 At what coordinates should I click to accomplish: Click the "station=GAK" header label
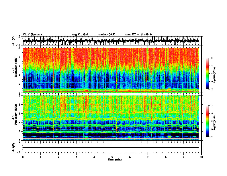coord(107,35)
